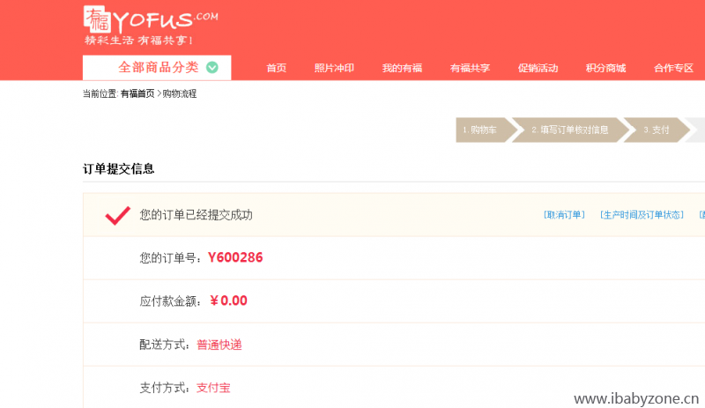The height and width of the screenshot is (408, 705).
Task: Click the order number Y600286
Action: [235, 258]
